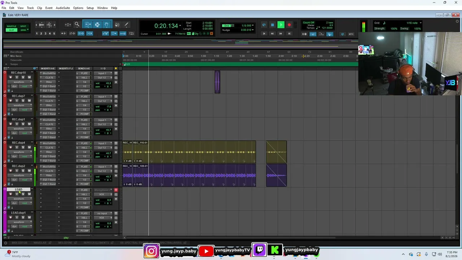Image resolution: width=462 pixels, height=260 pixels.
Task: Mute the REC.dup2 track
Action: coord(29,171)
